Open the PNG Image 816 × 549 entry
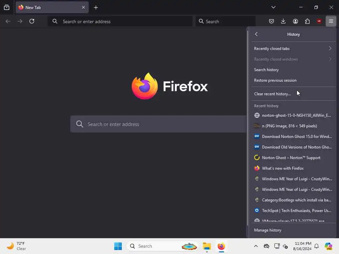339x254 pixels. 293,126
